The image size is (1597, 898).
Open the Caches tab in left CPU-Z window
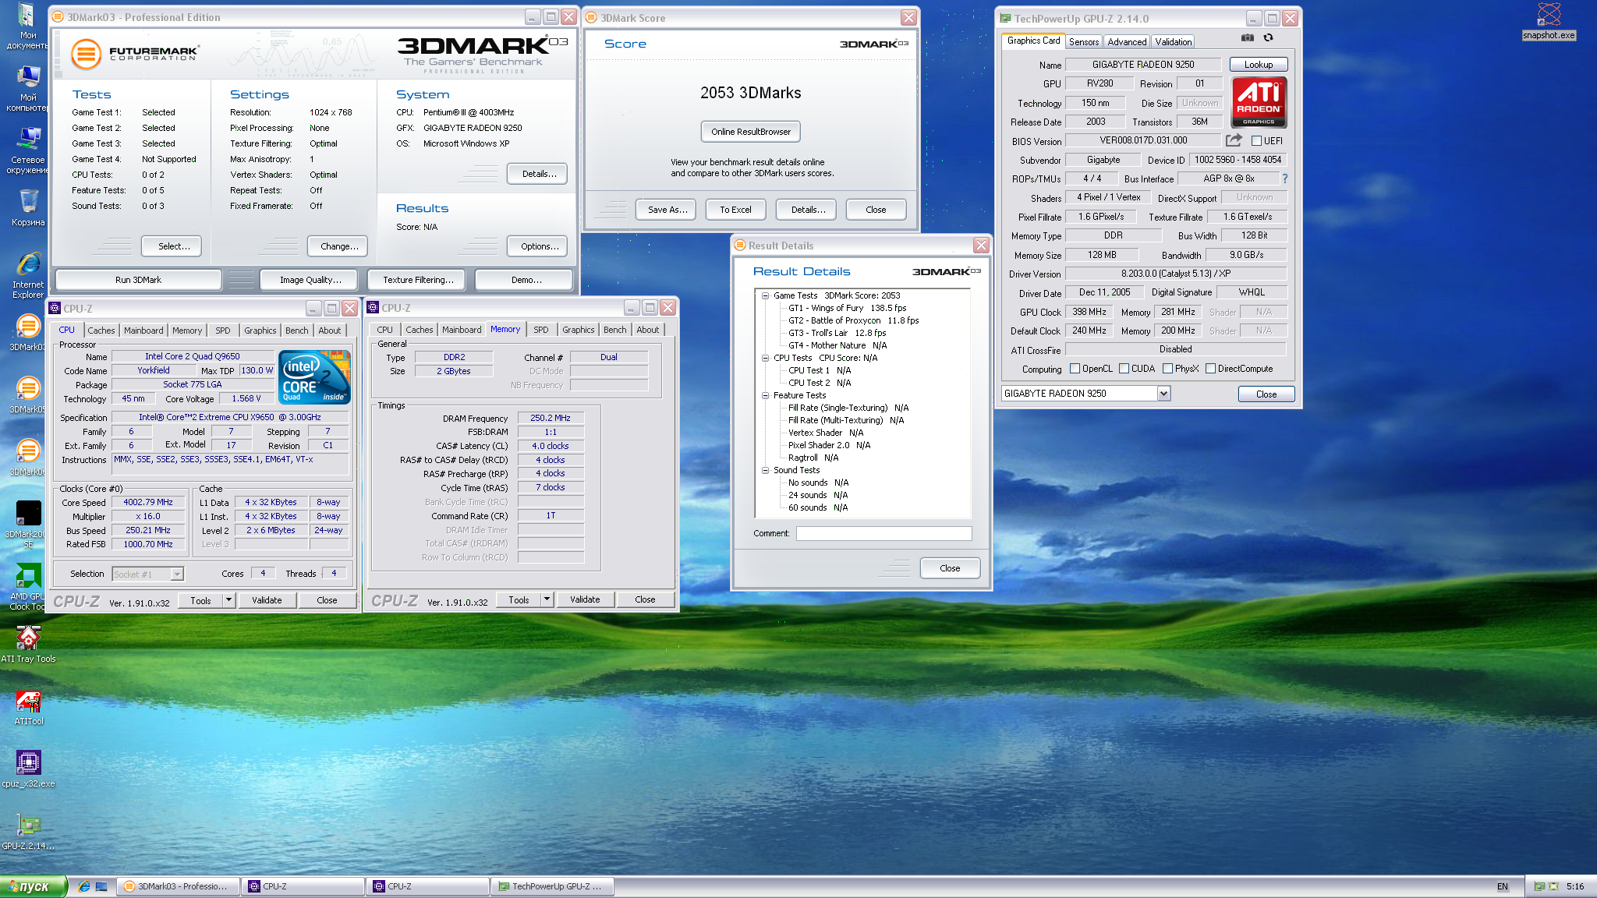tap(101, 331)
